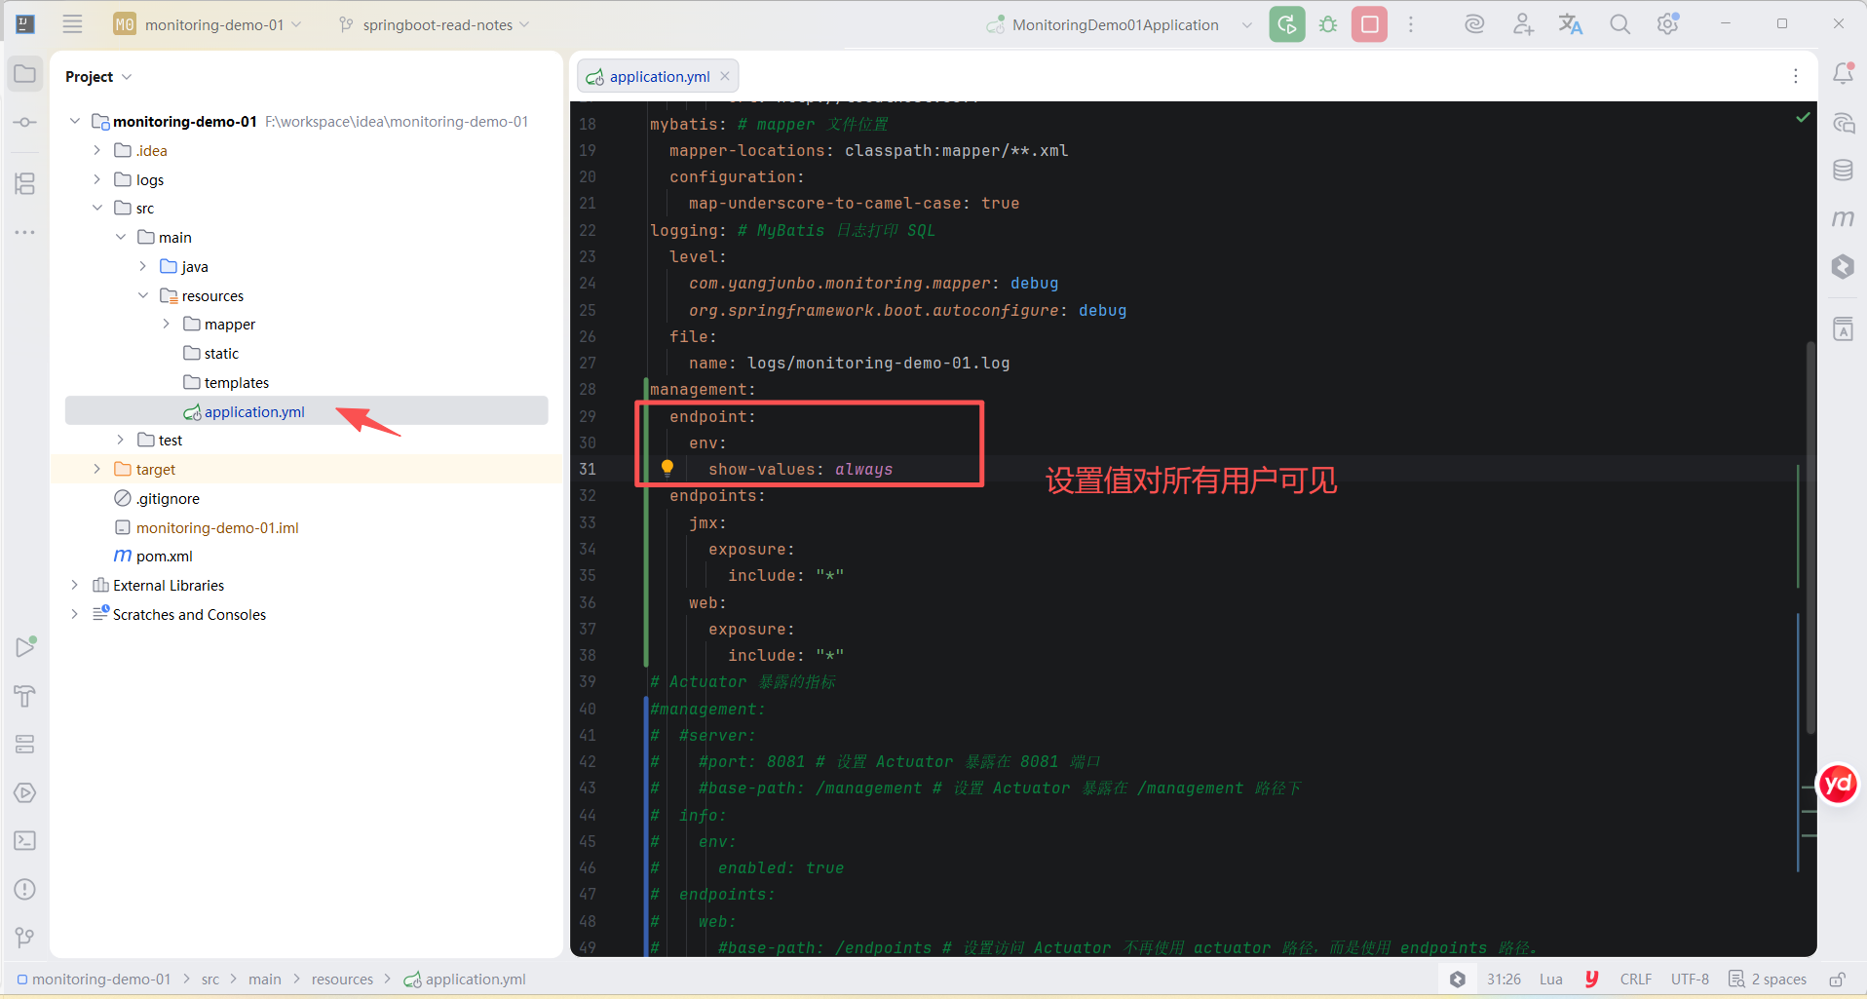Viewport: 1867px width, 999px height.
Task: Open the Run tool window
Action: tap(25, 647)
